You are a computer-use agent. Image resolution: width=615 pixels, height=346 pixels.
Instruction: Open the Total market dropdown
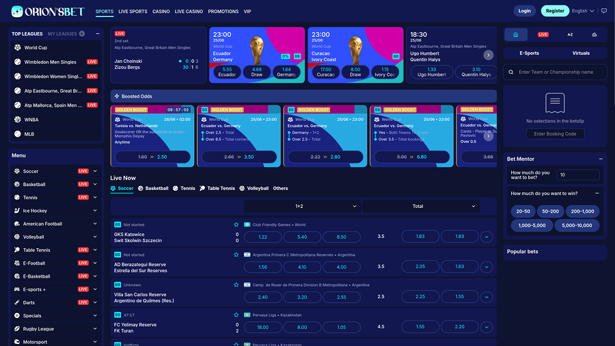[420, 207]
